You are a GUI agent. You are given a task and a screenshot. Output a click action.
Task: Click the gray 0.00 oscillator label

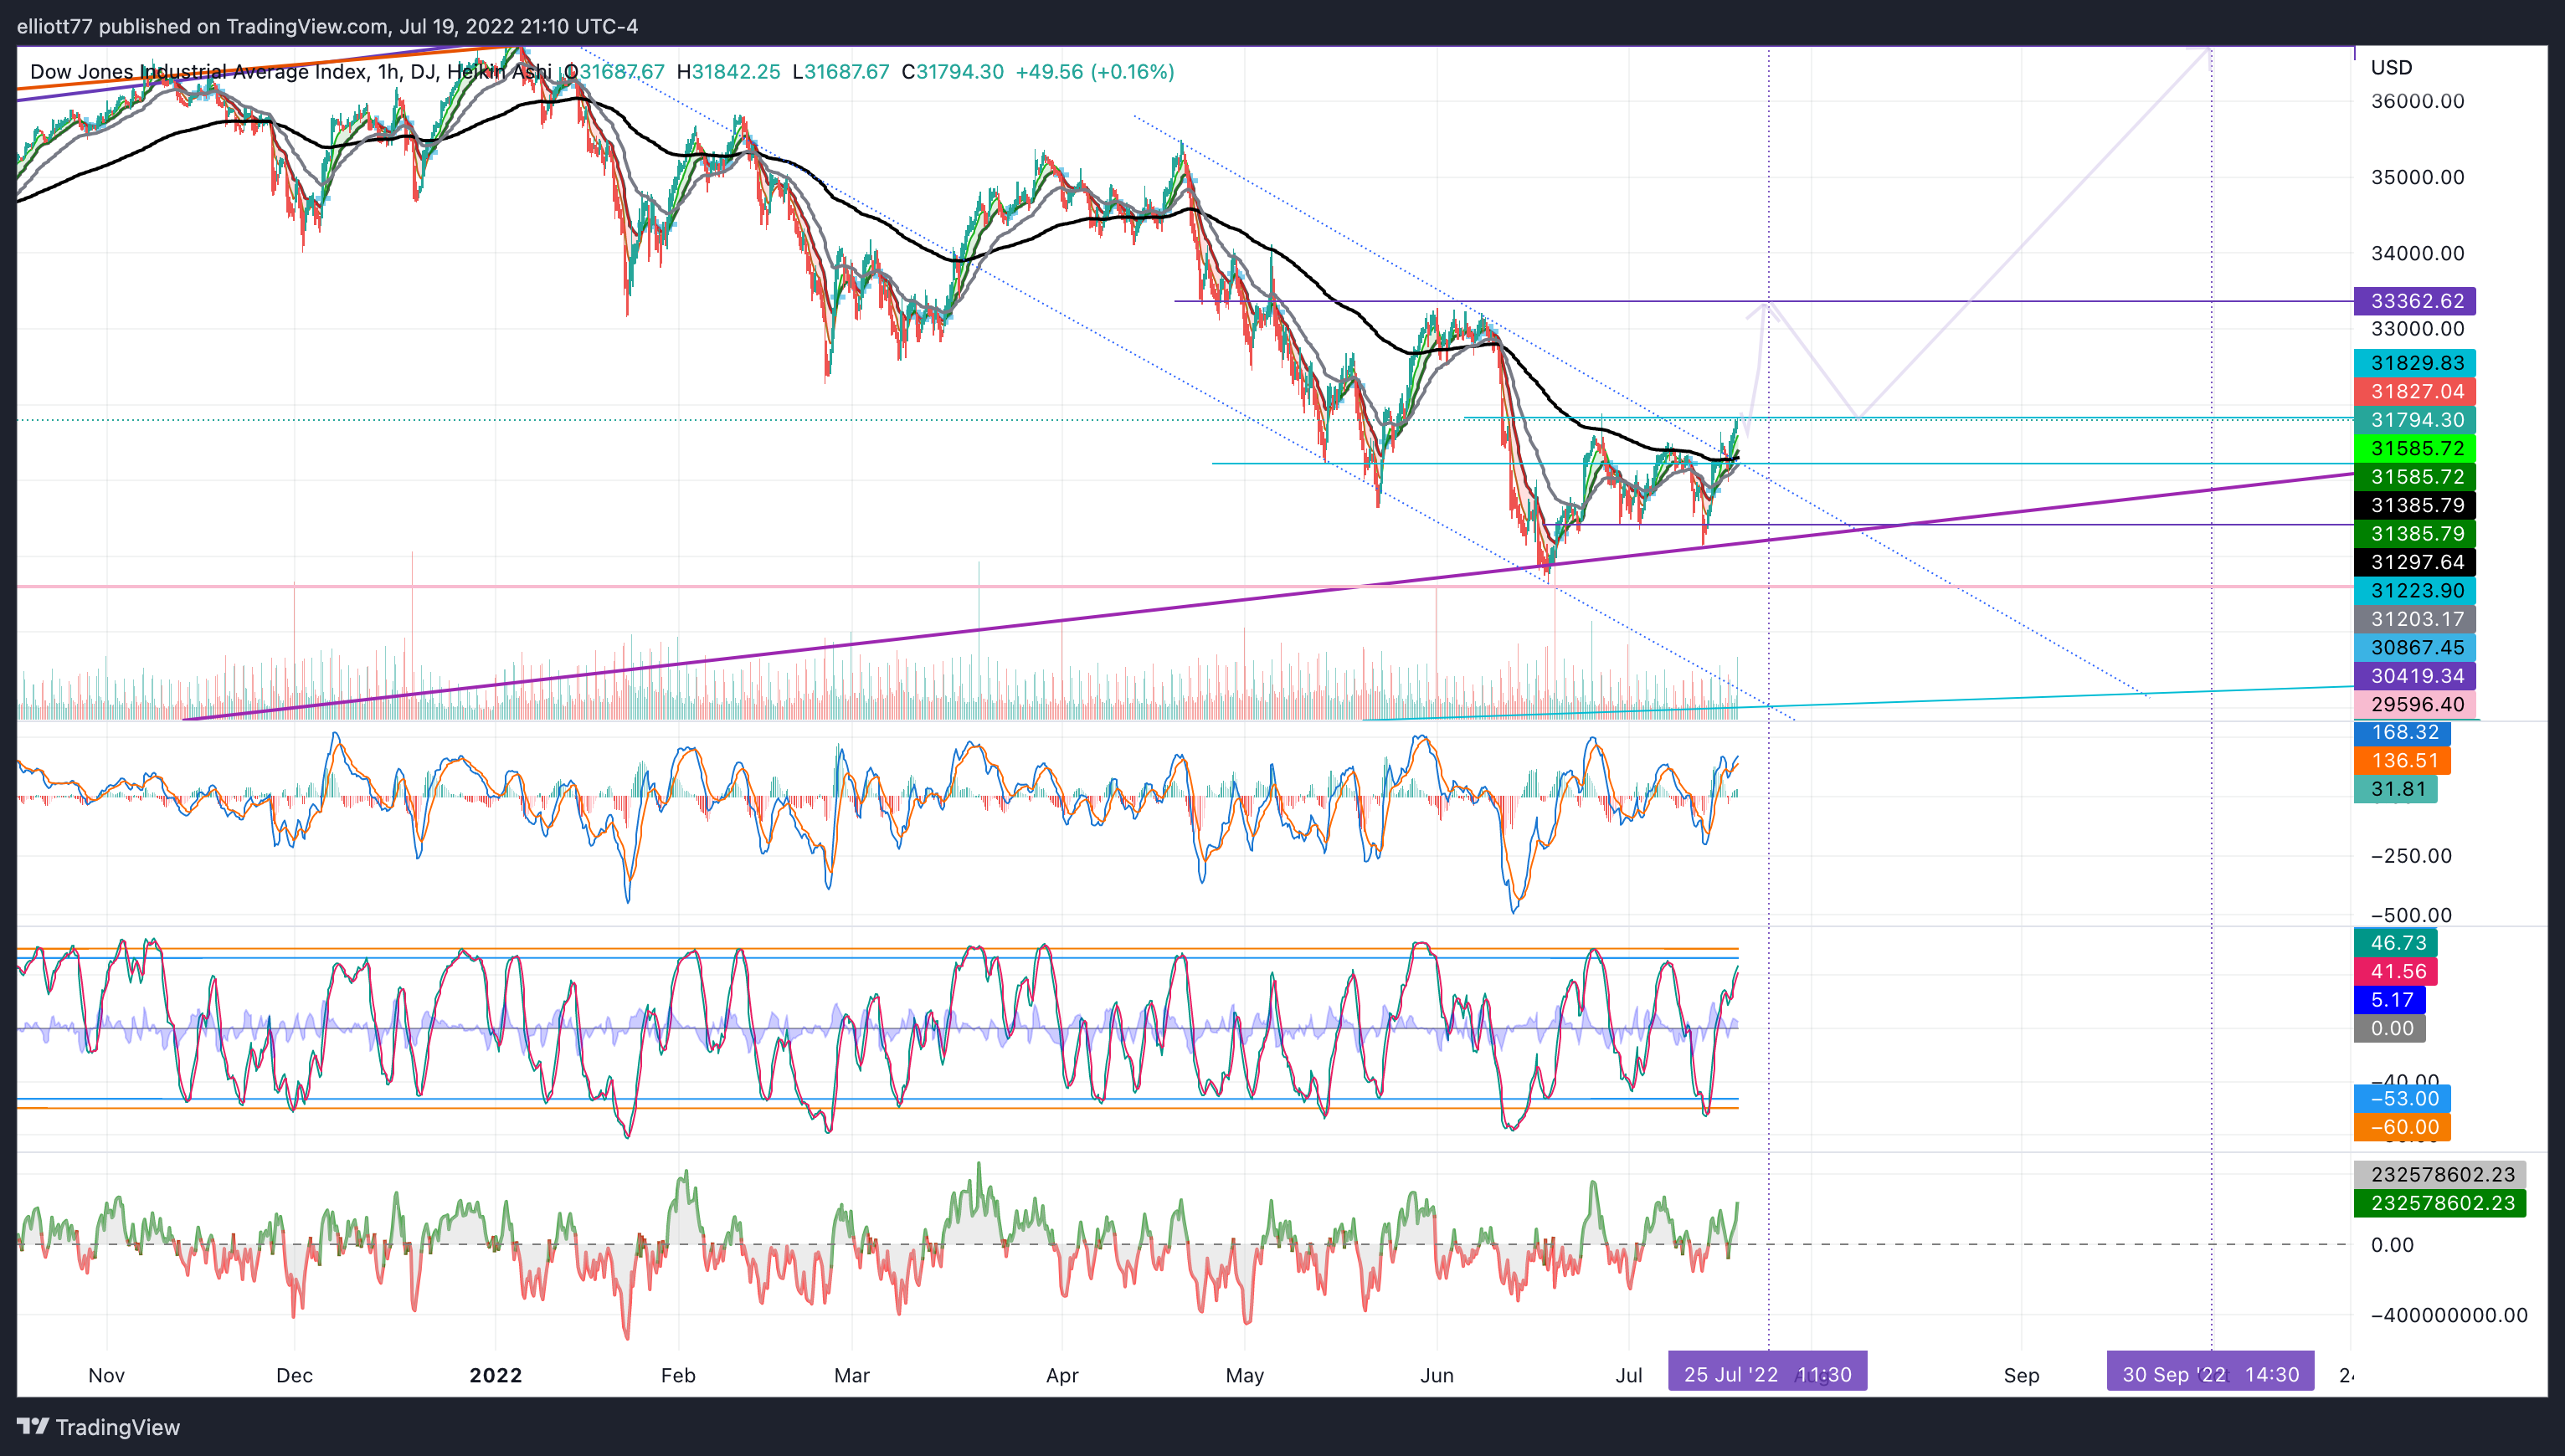[2390, 1028]
